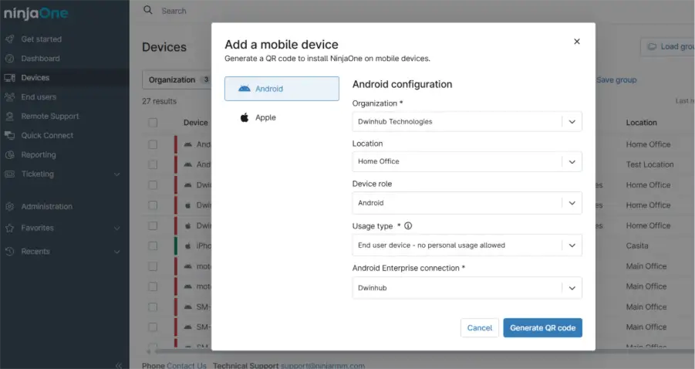The image size is (695, 369).
Task: Open the Usage type dropdown
Action: 467,245
